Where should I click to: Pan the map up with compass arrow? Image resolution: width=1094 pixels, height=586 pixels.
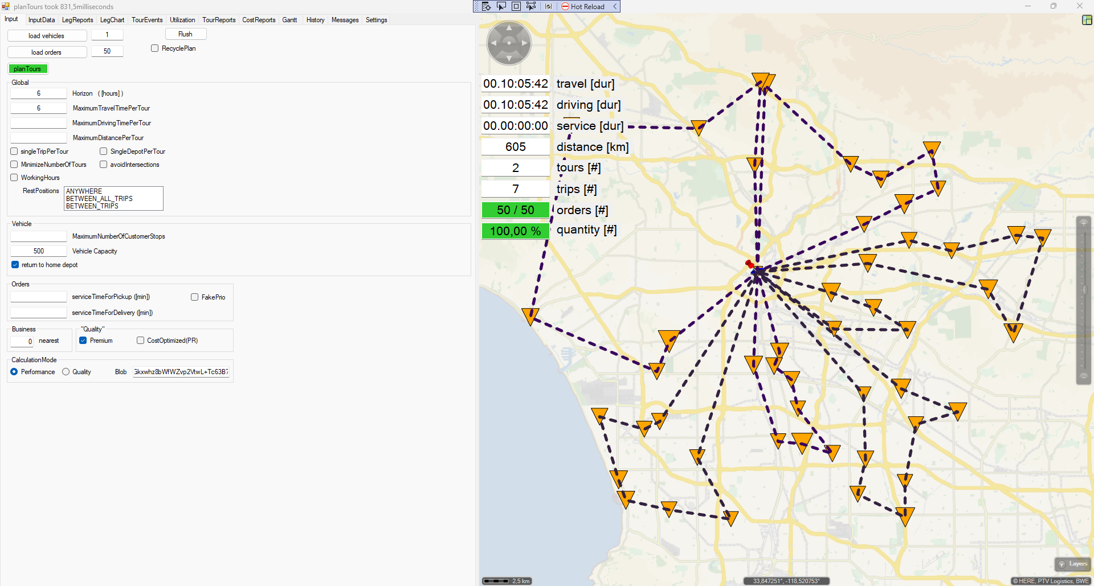pos(509,28)
